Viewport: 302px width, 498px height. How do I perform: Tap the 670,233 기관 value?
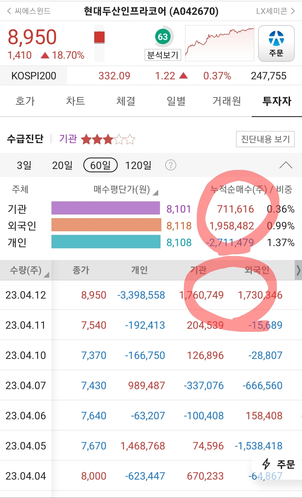(x=205, y=476)
